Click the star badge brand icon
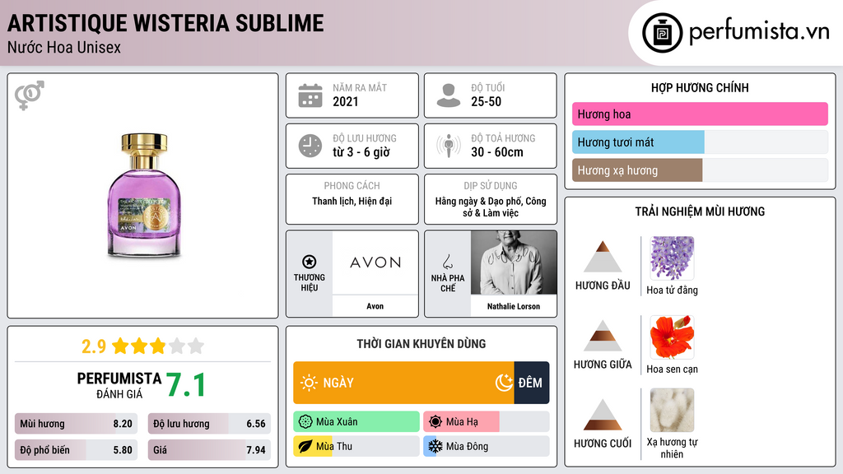Screen dimensions: 843x474 coord(310,262)
